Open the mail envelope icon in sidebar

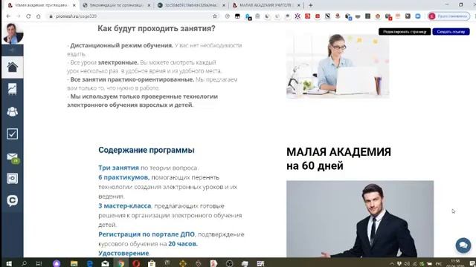point(13,156)
